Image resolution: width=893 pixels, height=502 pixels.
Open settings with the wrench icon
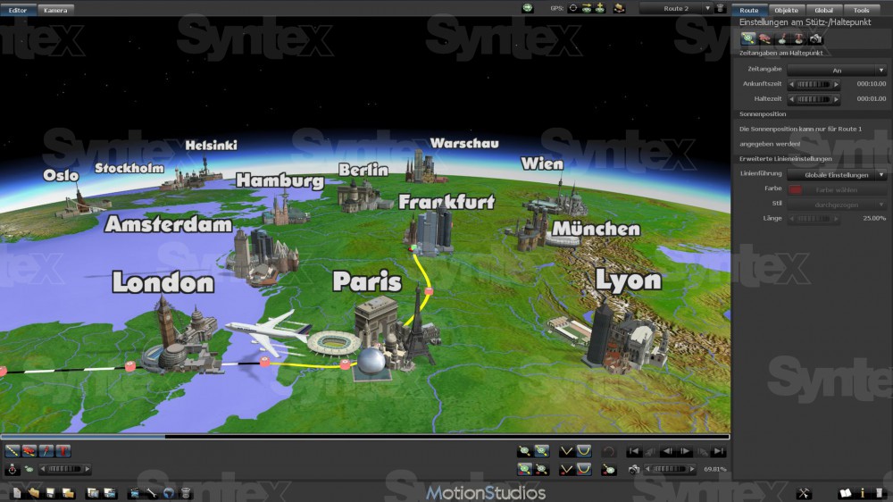point(152,493)
